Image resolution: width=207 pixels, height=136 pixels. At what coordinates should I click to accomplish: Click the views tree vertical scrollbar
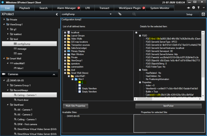[x=59, y=43]
